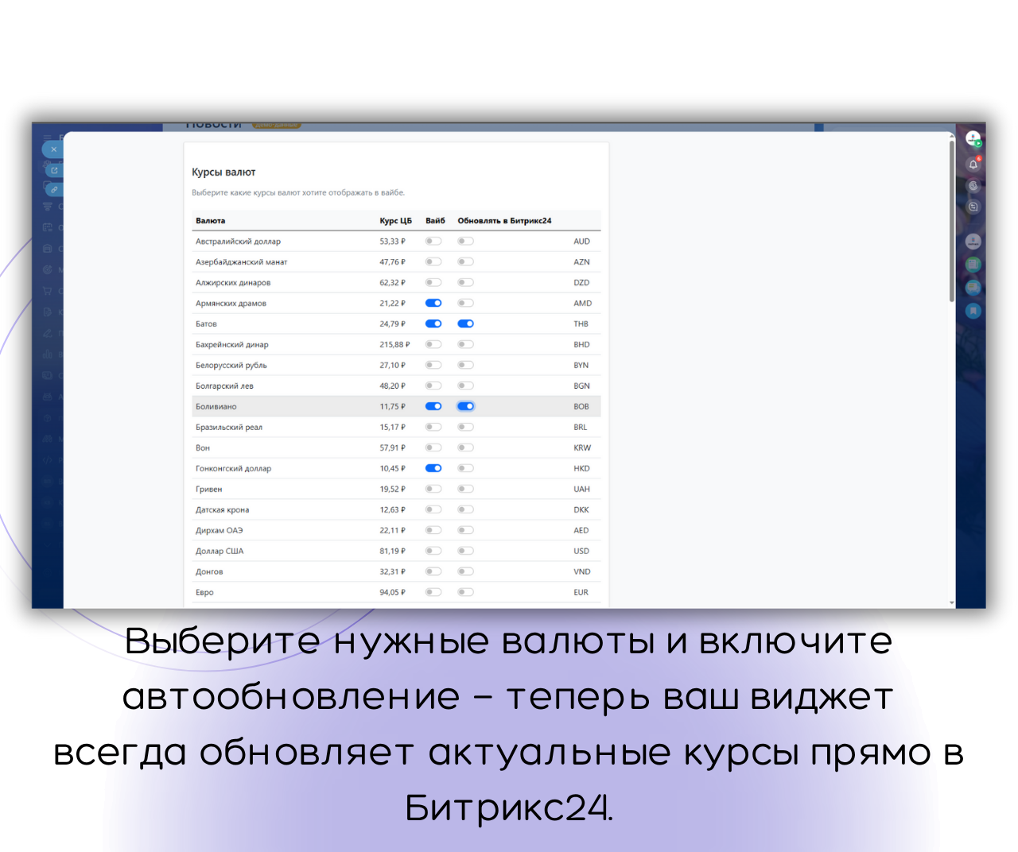Open the panel in a new window
The image size is (1018, 852).
[x=54, y=170]
